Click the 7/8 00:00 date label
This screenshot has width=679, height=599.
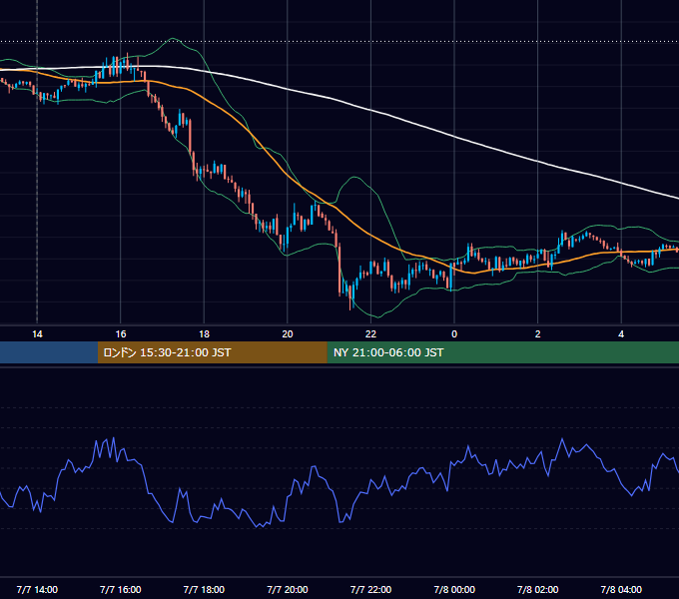pyautogui.click(x=454, y=589)
